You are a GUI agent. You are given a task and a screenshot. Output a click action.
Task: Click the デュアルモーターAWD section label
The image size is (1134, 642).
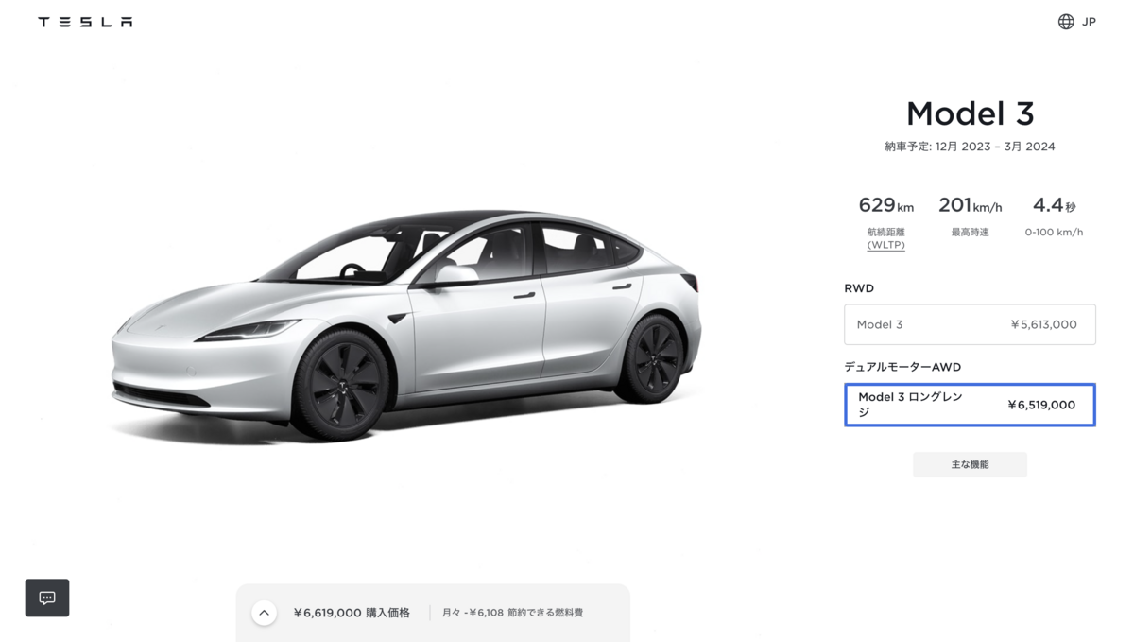pyautogui.click(x=902, y=367)
